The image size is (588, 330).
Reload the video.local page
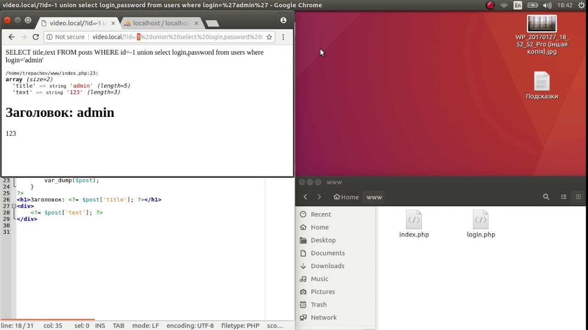pyautogui.click(x=35, y=37)
